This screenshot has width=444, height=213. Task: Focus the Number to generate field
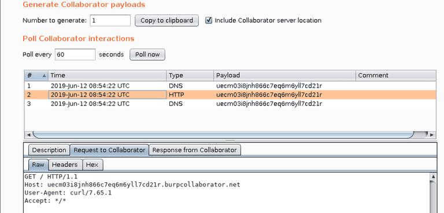[x=110, y=20]
